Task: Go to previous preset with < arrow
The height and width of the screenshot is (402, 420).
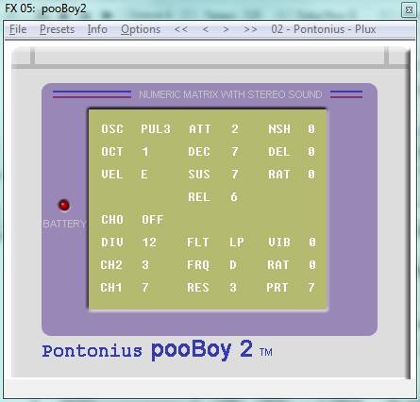Action: [x=206, y=29]
